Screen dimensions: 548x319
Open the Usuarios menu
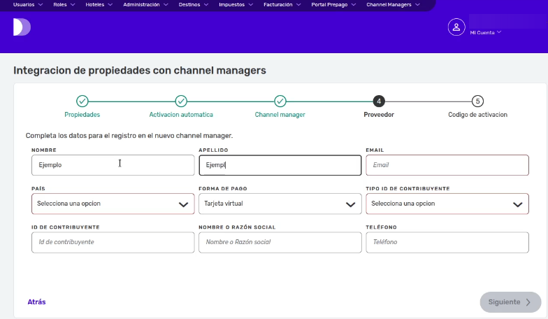pyautogui.click(x=27, y=4)
